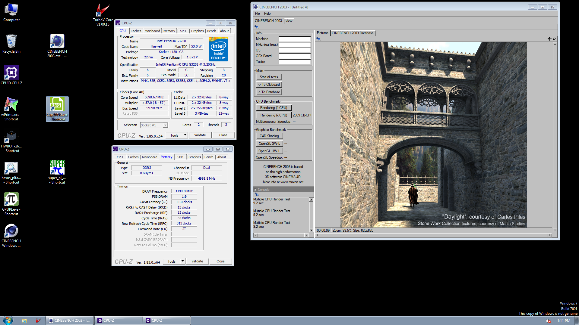
Task: Open File Explorer from taskbar
Action: 24,320
